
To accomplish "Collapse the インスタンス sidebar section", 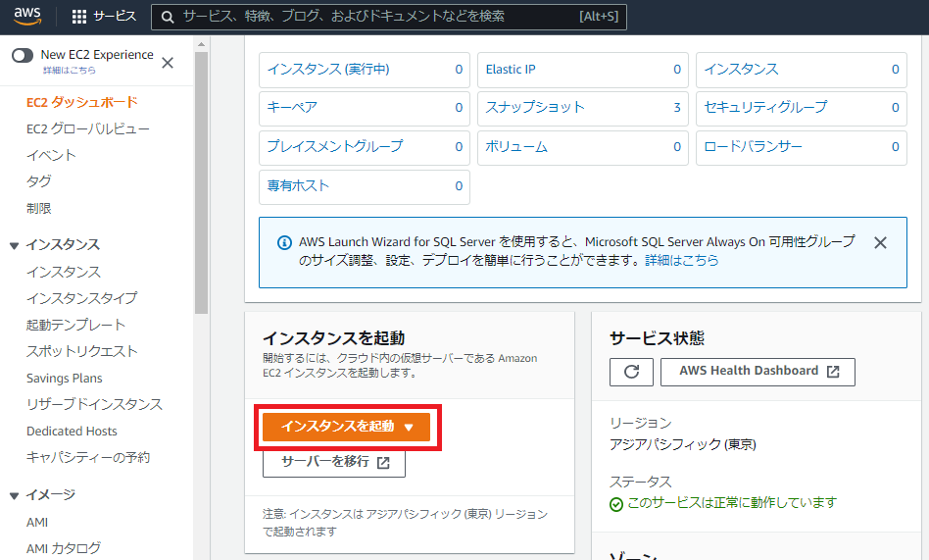I will pos(14,245).
